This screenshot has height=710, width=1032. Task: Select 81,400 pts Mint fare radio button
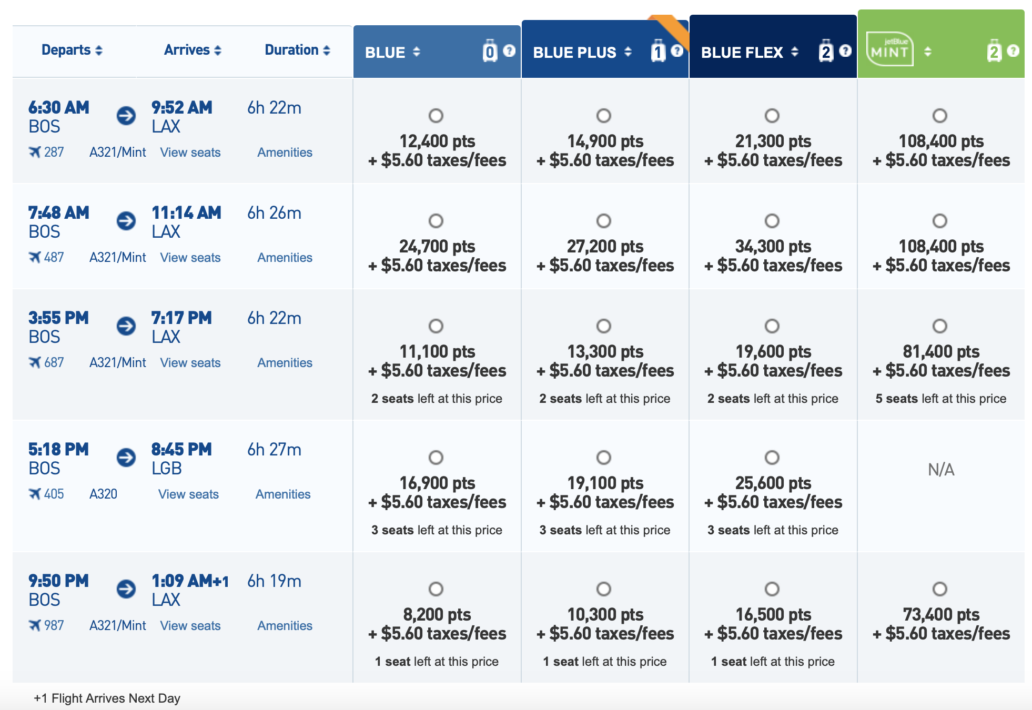pos(939,326)
